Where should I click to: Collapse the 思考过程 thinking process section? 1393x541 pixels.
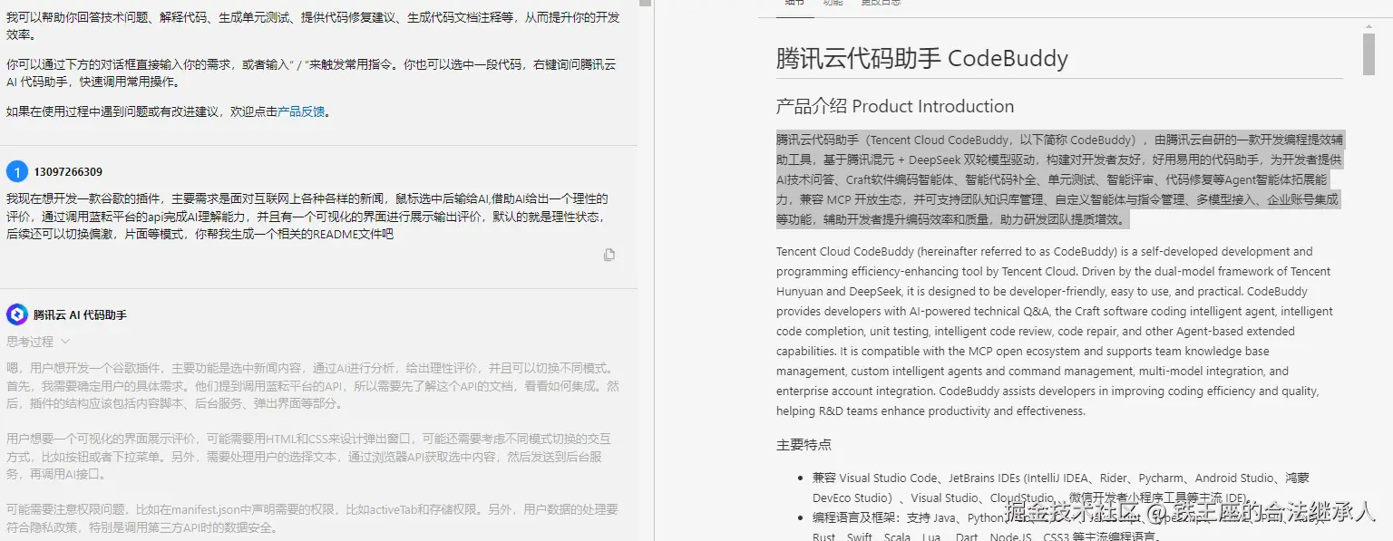[x=38, y=342]
